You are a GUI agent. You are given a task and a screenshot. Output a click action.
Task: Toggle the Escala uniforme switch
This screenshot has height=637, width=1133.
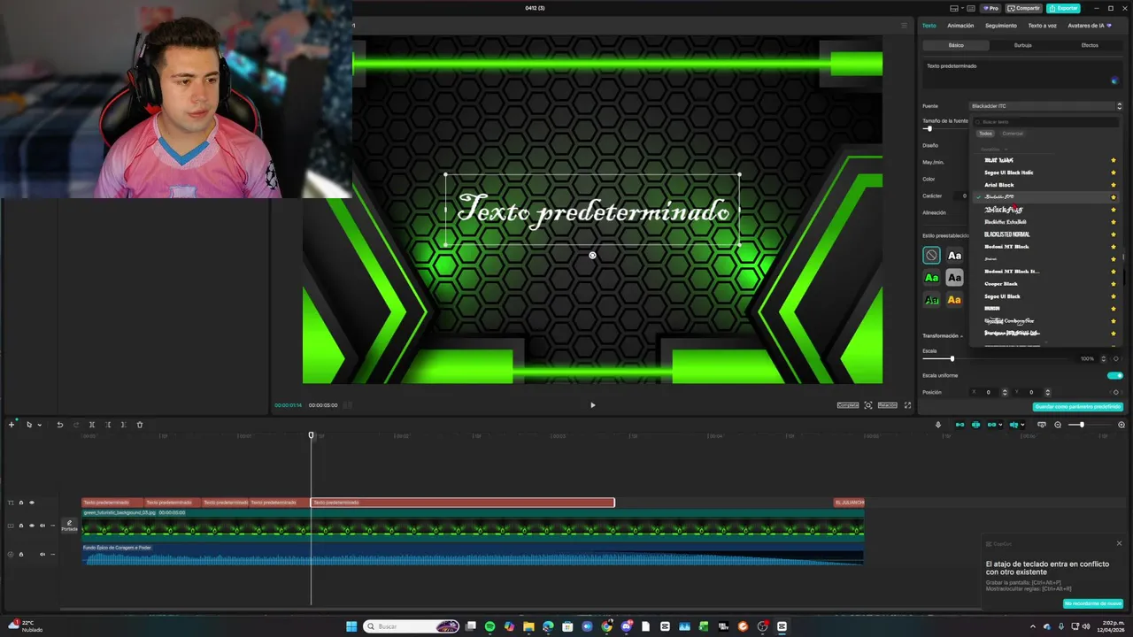click(1115, 375)
